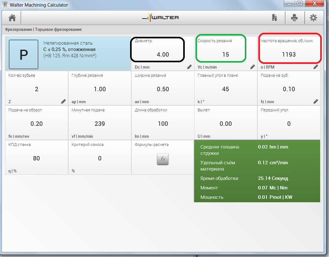Click rake angle y value 0
The width and height of the screenshot is (329, 257).
289,124
